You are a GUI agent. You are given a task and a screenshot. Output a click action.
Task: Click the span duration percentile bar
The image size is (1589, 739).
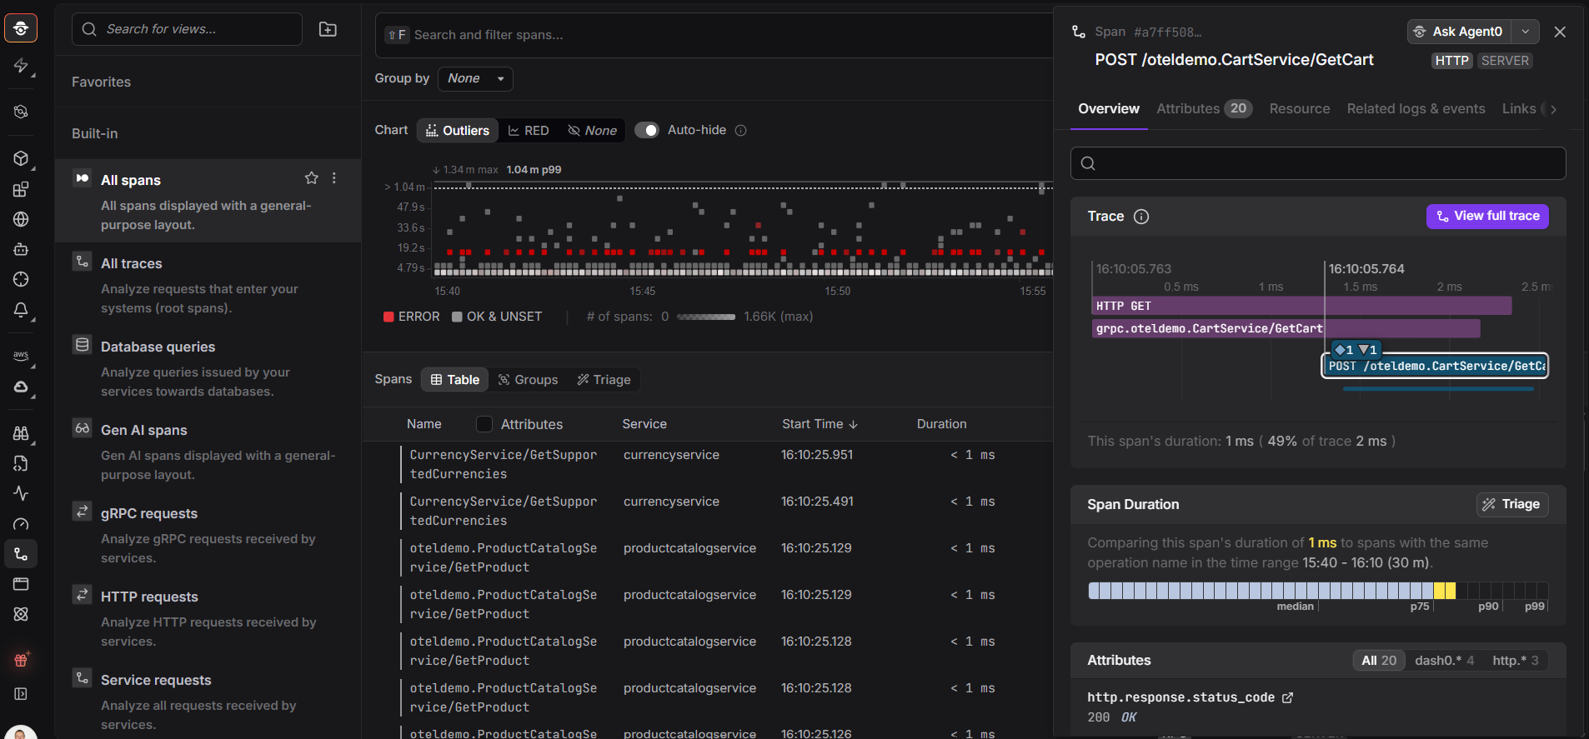1318,591
